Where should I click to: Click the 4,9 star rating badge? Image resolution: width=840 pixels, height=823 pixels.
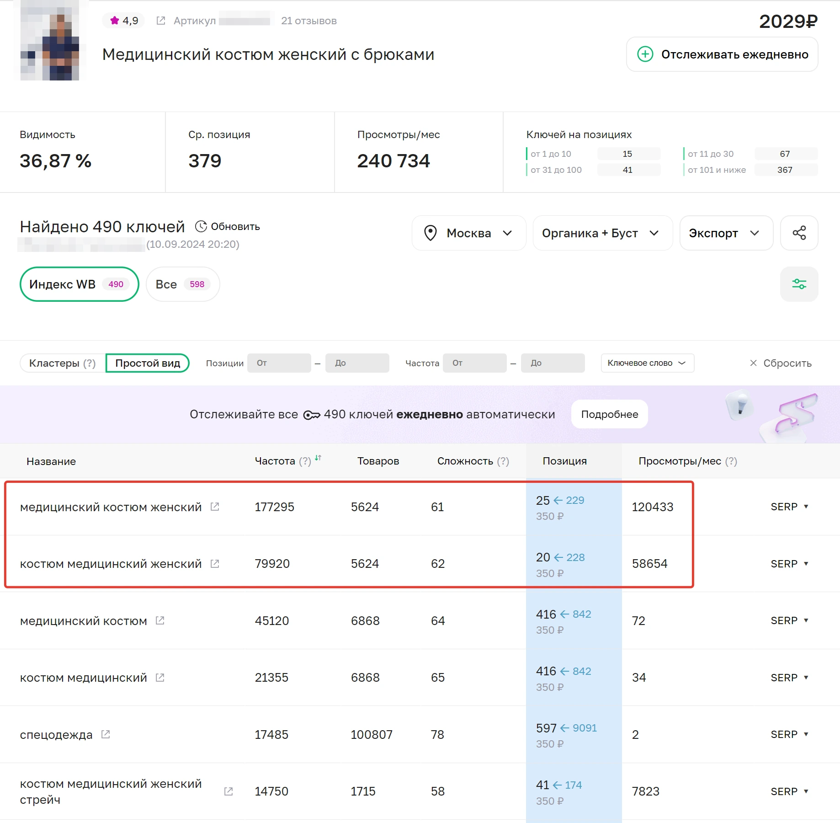click(124, 21)
